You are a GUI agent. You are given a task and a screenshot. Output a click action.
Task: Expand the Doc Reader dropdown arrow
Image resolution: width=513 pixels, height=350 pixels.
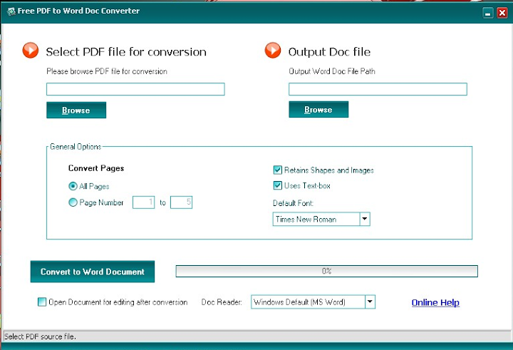370,302
